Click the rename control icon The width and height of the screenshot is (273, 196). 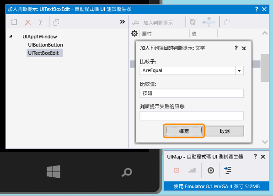point(42,22)
